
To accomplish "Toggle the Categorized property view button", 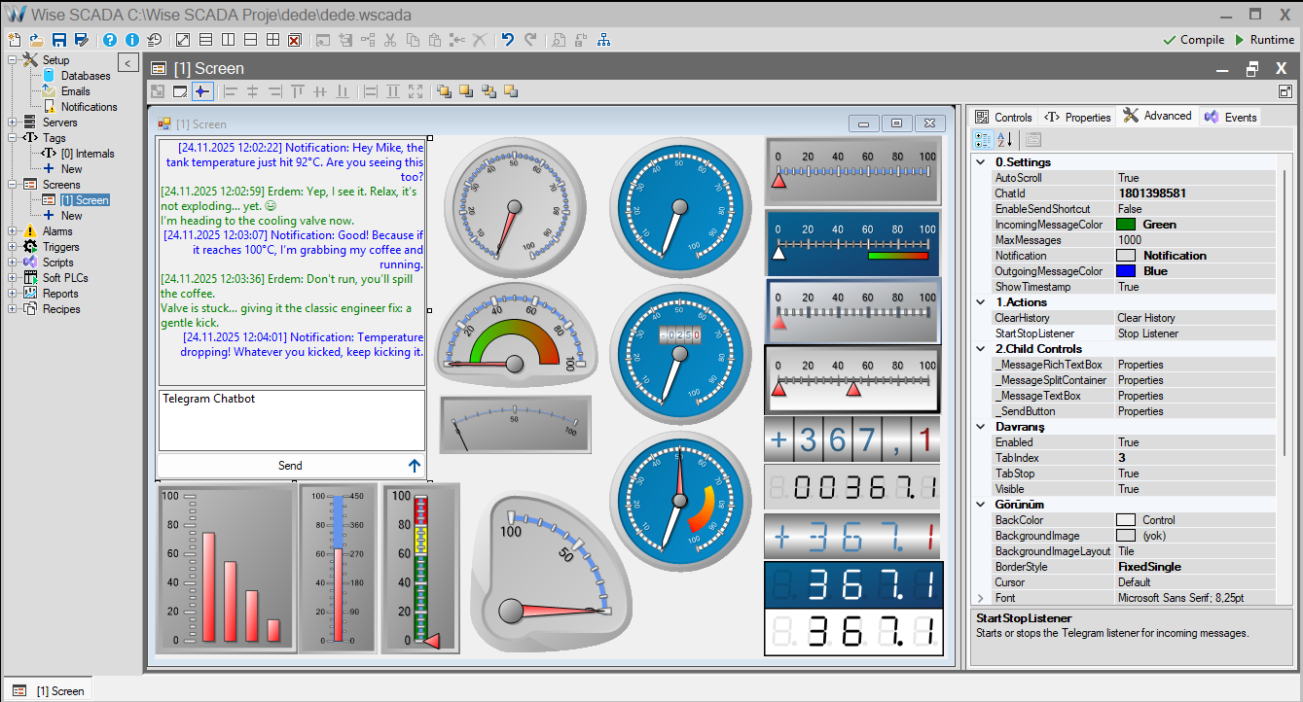I will point(983,140).
